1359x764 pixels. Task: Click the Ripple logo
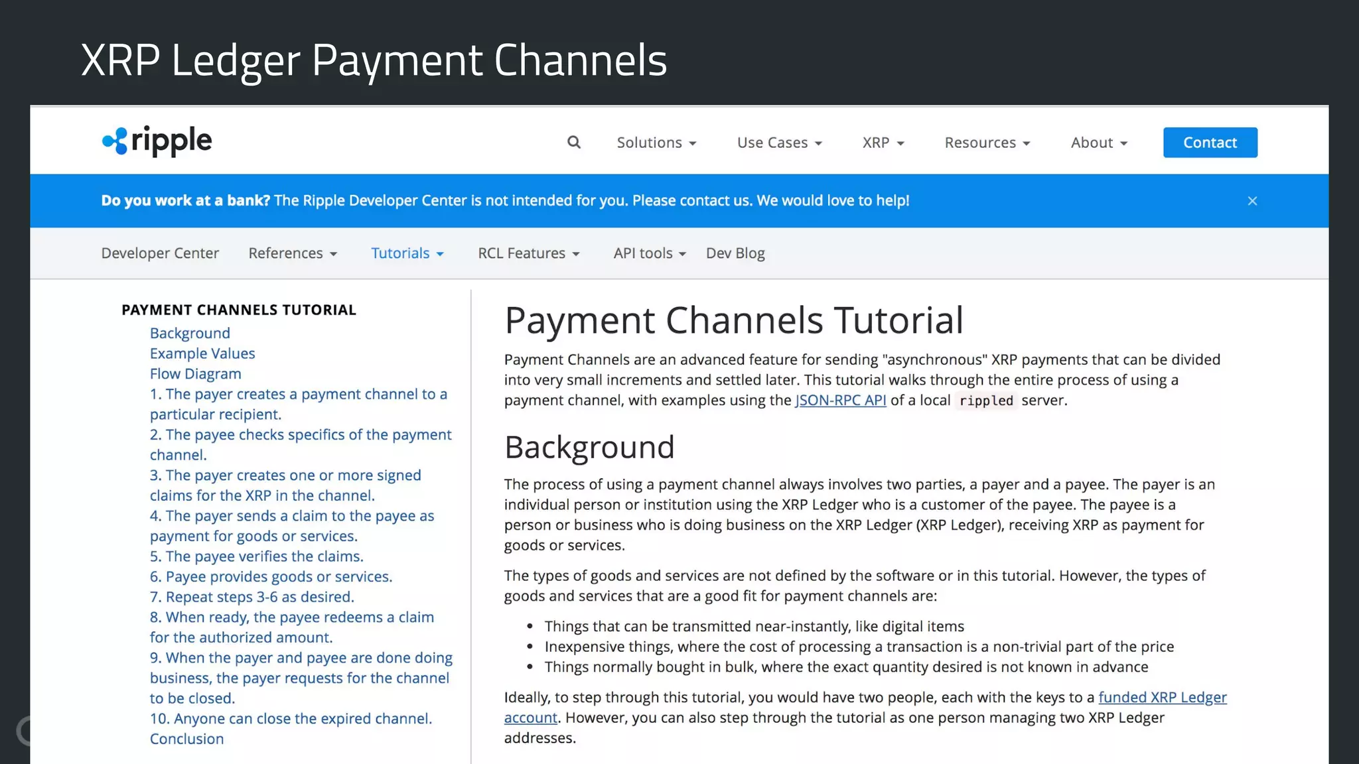pos(157,141)
